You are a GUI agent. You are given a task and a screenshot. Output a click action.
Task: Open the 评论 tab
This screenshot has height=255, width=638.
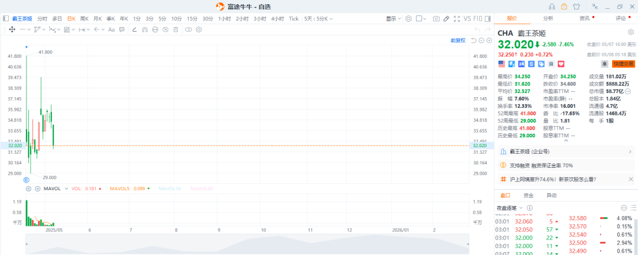(621, 19)
